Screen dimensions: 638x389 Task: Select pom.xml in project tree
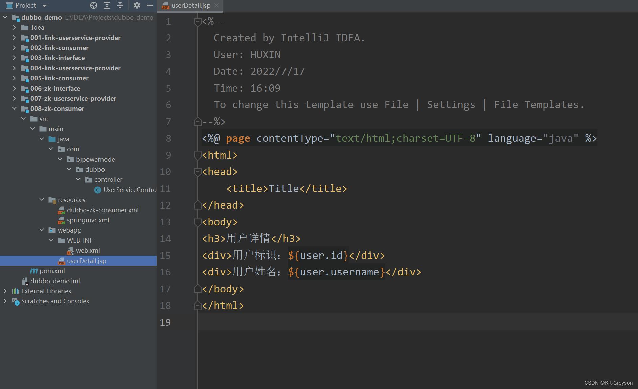coord(52,271)
